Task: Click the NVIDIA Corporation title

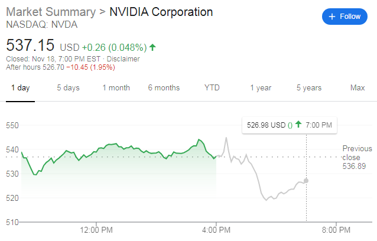Action: (161, 12)
